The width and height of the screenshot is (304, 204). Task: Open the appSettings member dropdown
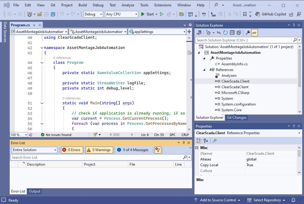[x=157, y=32]
